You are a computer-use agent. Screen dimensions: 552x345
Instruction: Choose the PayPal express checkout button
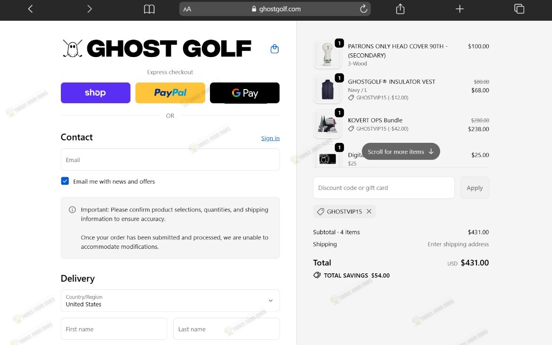(x=170, y=93)
